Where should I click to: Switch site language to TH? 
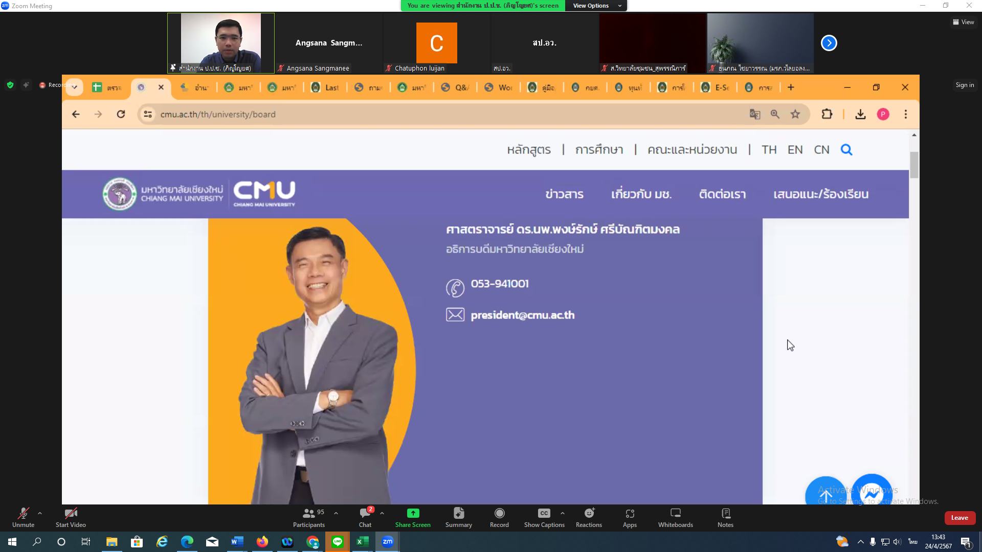(769, 150)
